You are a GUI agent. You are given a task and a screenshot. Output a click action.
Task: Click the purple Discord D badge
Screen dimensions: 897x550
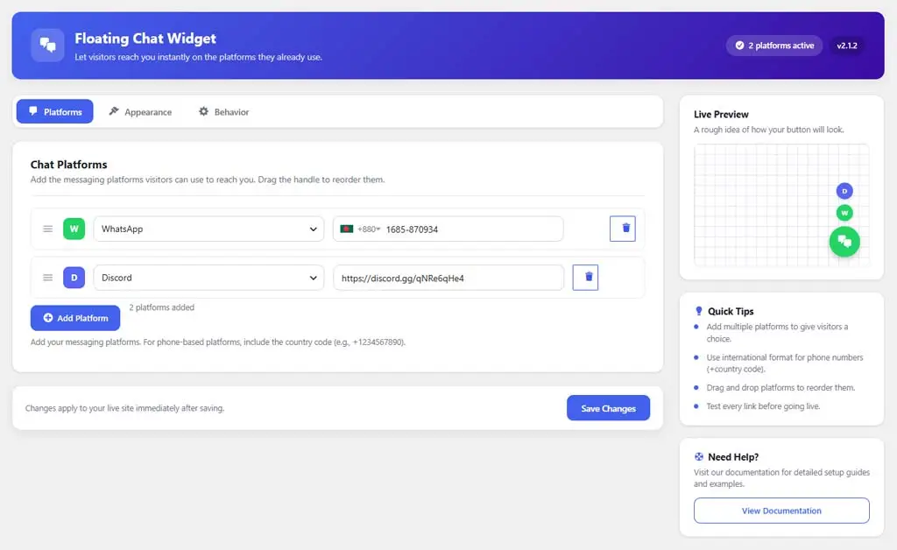coord(74,278)
